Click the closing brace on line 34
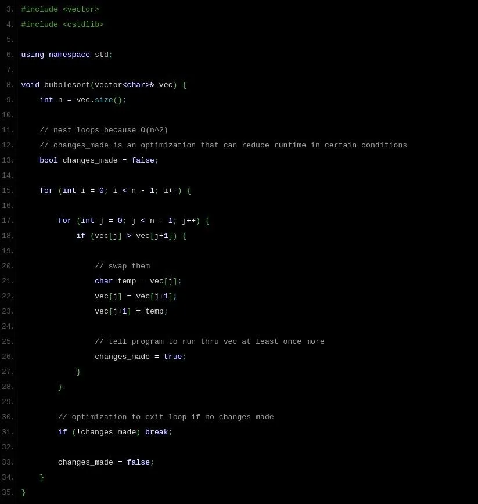Viewport: 478px width, 504px height. coord(42,477)
